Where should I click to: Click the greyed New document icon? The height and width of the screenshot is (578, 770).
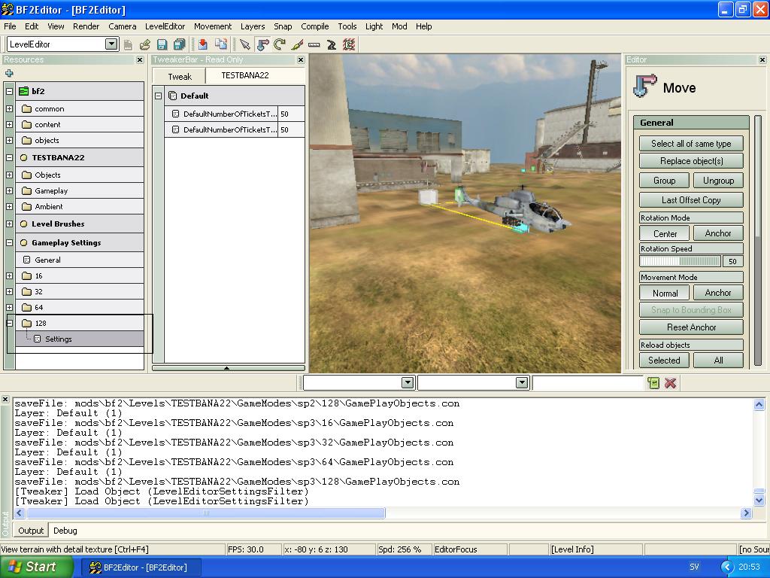click(x=128, y=44)
